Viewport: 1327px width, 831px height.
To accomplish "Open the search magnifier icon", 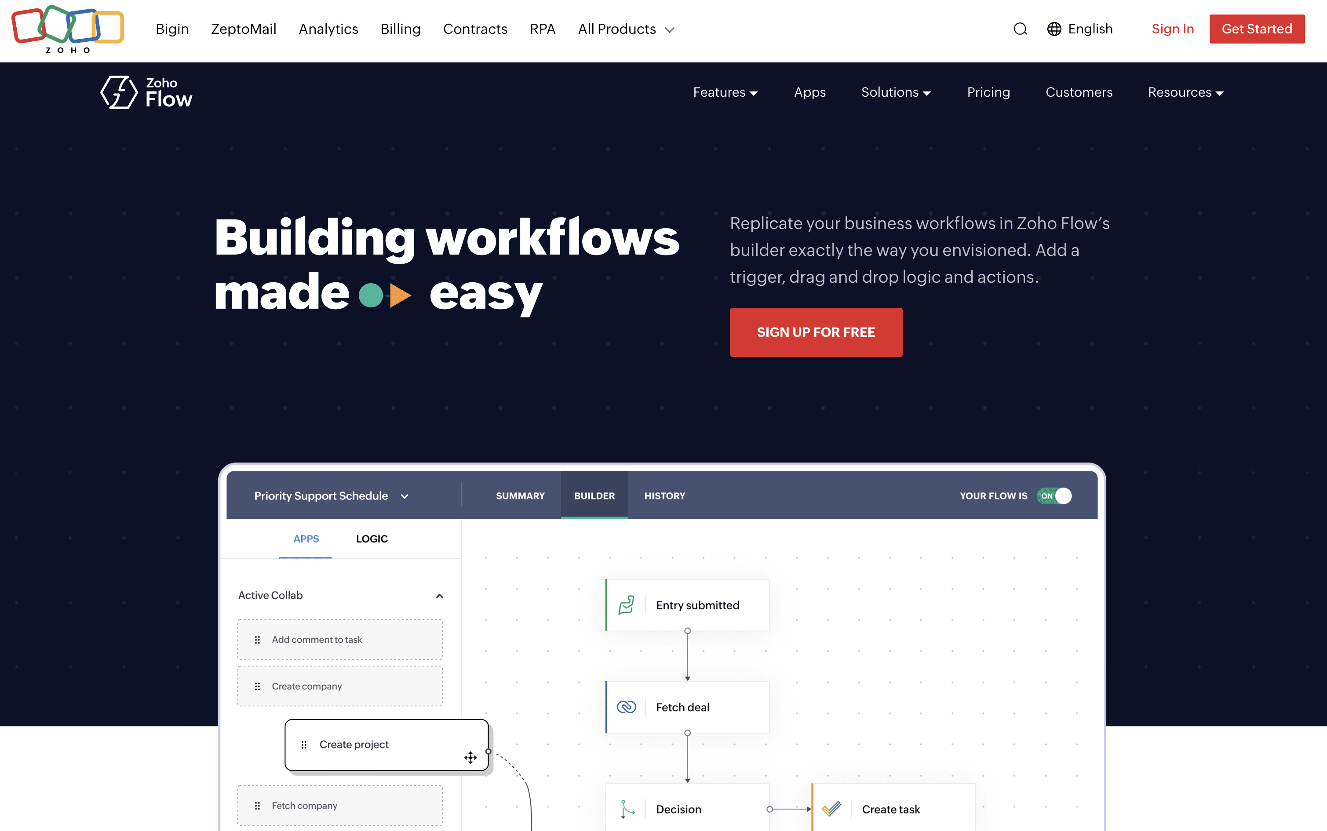I will pyautogui.click(x=1020, y=29).
